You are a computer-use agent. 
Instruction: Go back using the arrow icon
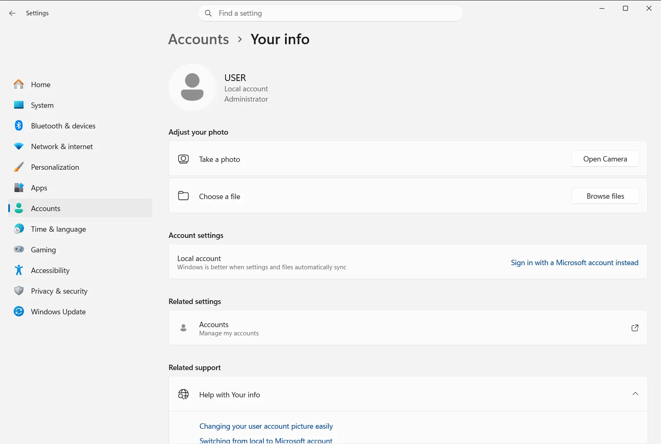tap(12, 13)
